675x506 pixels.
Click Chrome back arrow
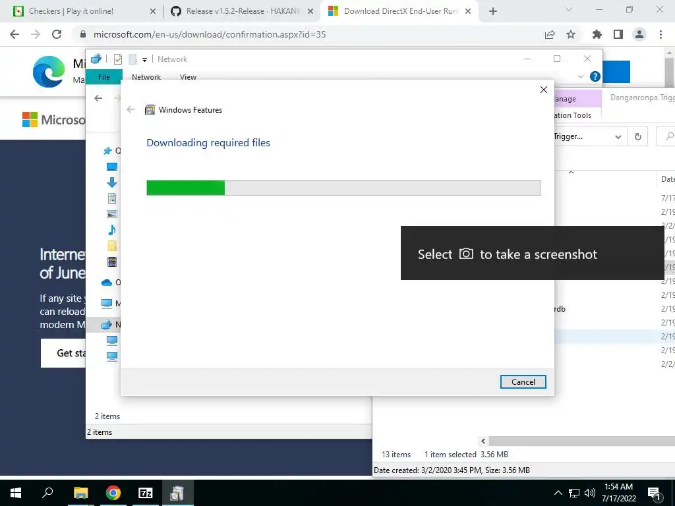(15, 34)
